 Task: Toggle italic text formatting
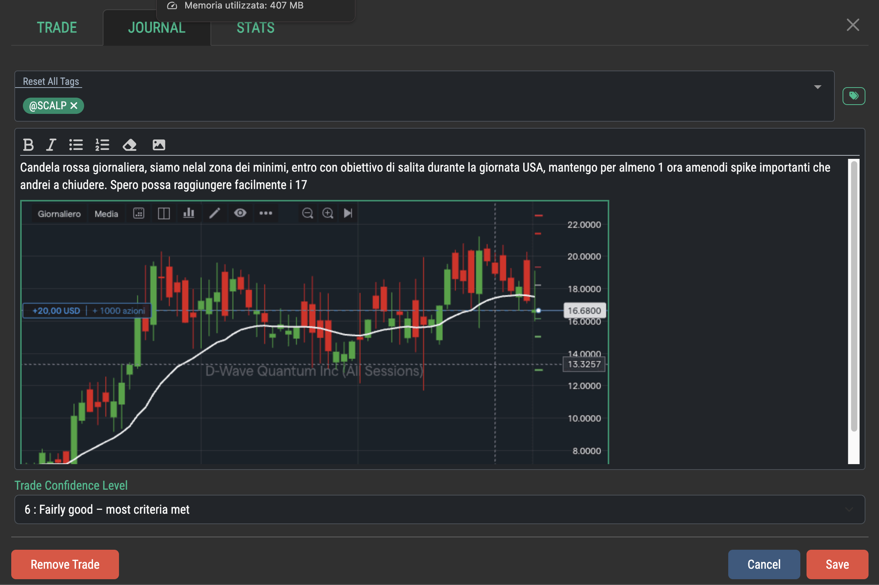(x=51, y=145)
